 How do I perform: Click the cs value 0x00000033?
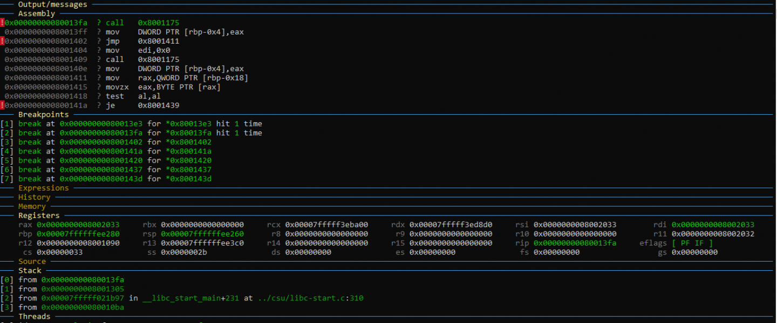60,252
